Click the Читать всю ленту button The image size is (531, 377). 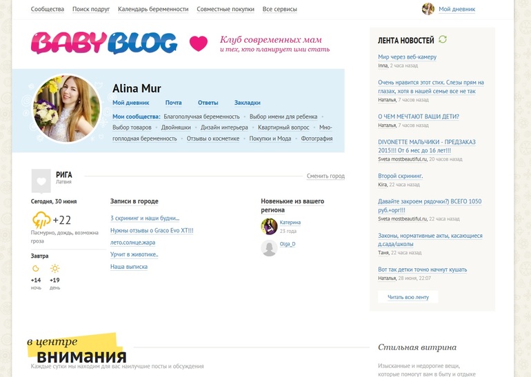point(408,297)
